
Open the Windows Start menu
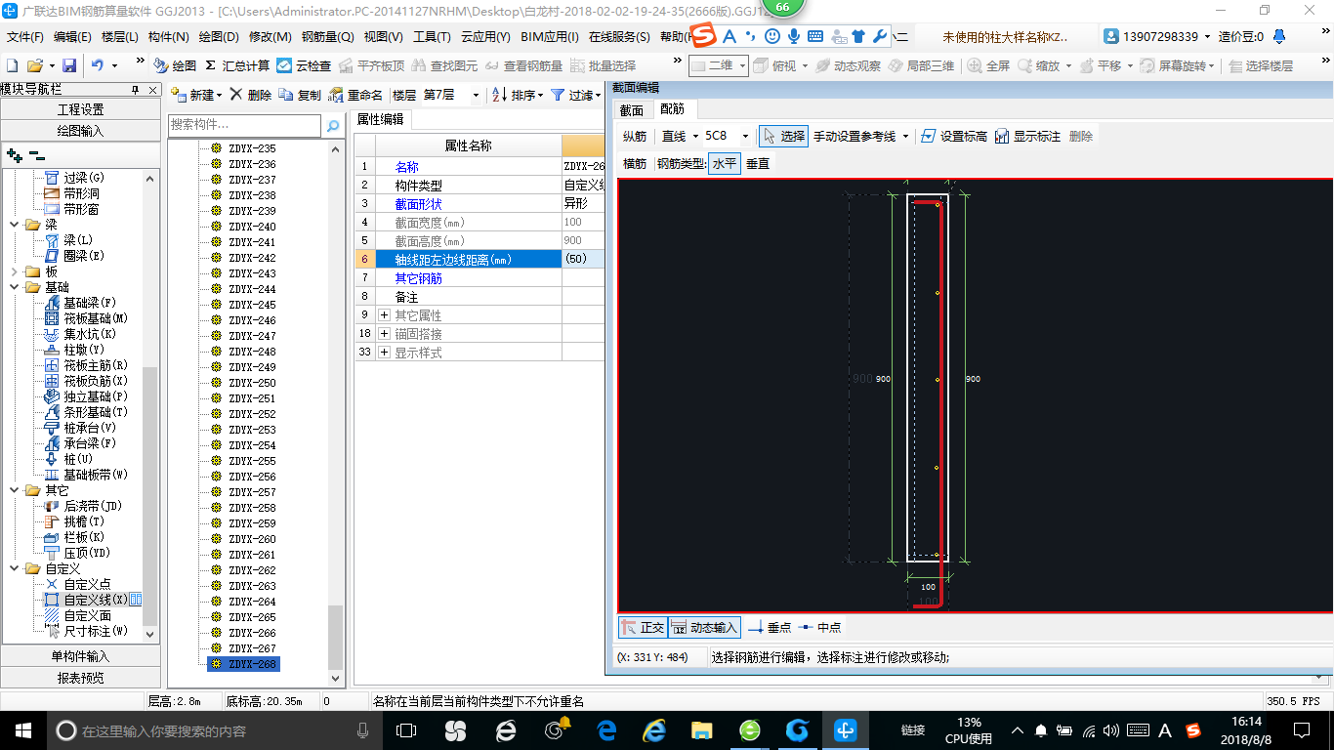21,729
